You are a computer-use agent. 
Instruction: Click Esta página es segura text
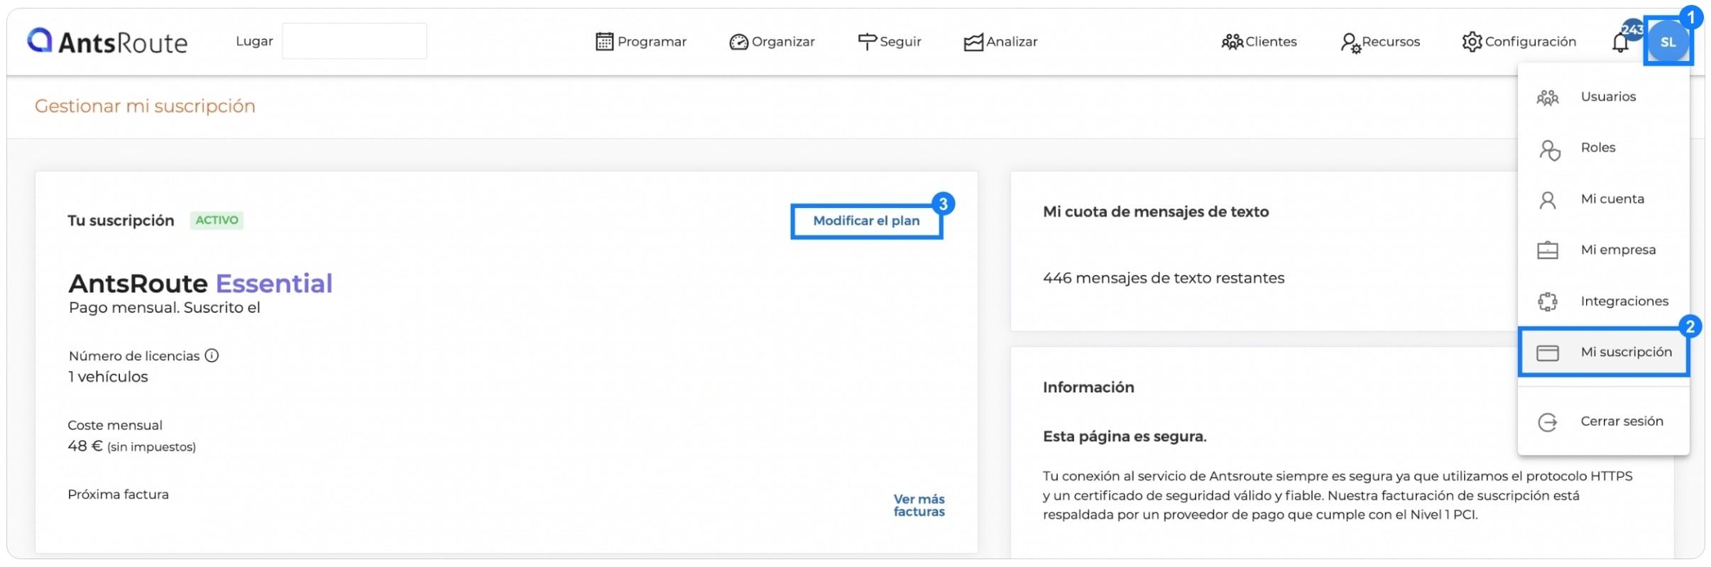point(1125,437)
